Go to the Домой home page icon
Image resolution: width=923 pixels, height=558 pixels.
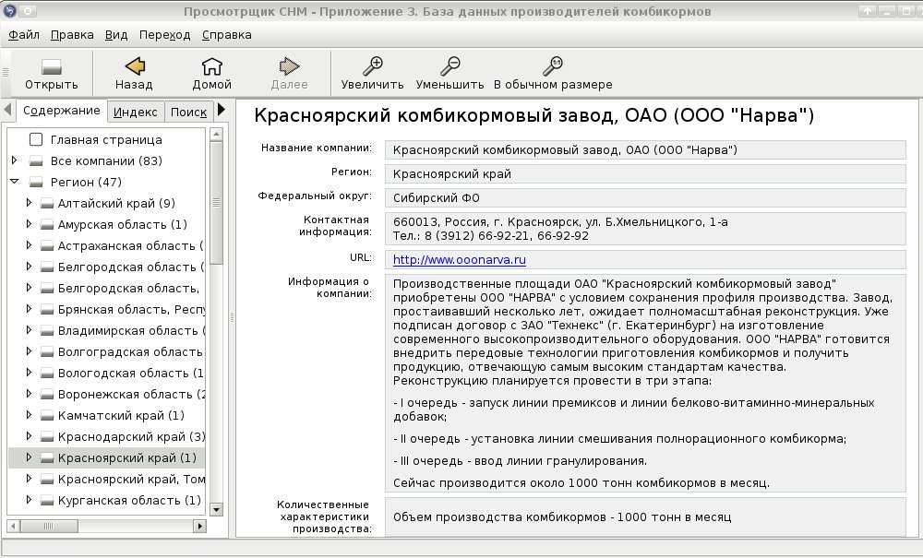pyautogui.click(x=212, y=66)
